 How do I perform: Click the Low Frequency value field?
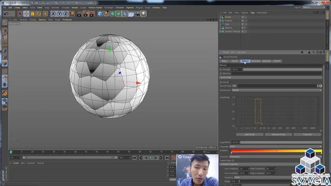click(x=244, y=169)
